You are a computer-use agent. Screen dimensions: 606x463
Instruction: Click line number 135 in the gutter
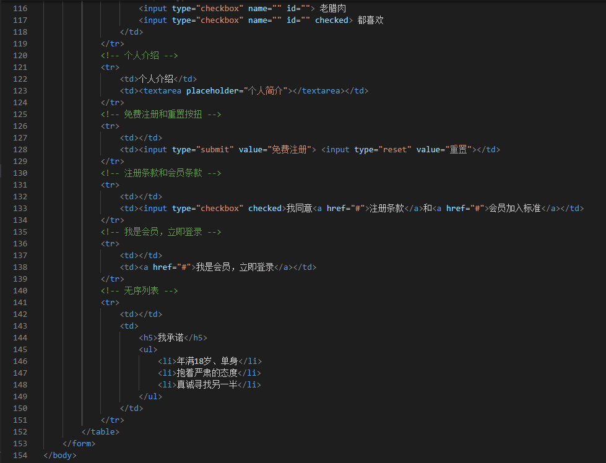[20, 232]
